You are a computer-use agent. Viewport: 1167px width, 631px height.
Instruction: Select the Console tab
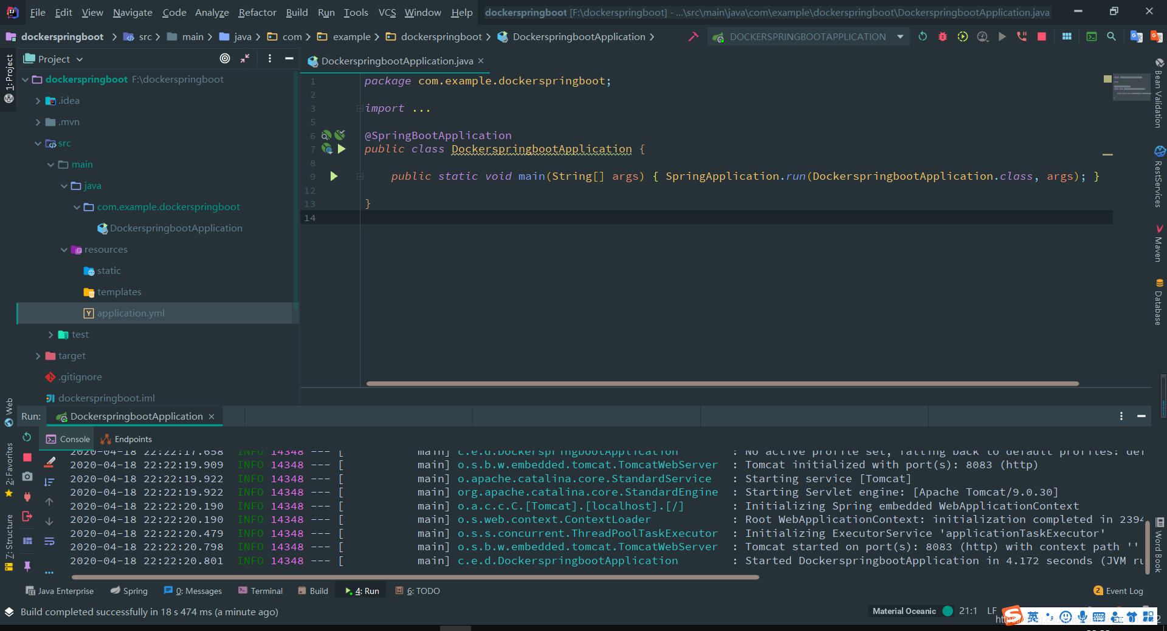click(68, 439)
